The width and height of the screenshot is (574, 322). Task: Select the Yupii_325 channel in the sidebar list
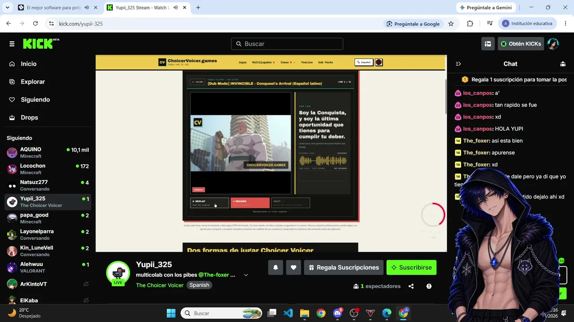[x=48, y=202]
